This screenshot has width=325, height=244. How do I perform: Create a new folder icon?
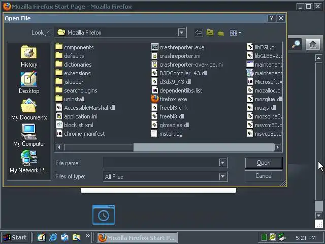click(x=221, y=33)
